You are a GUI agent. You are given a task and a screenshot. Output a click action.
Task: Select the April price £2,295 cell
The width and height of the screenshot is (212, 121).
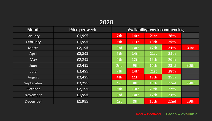click(83, 54)
